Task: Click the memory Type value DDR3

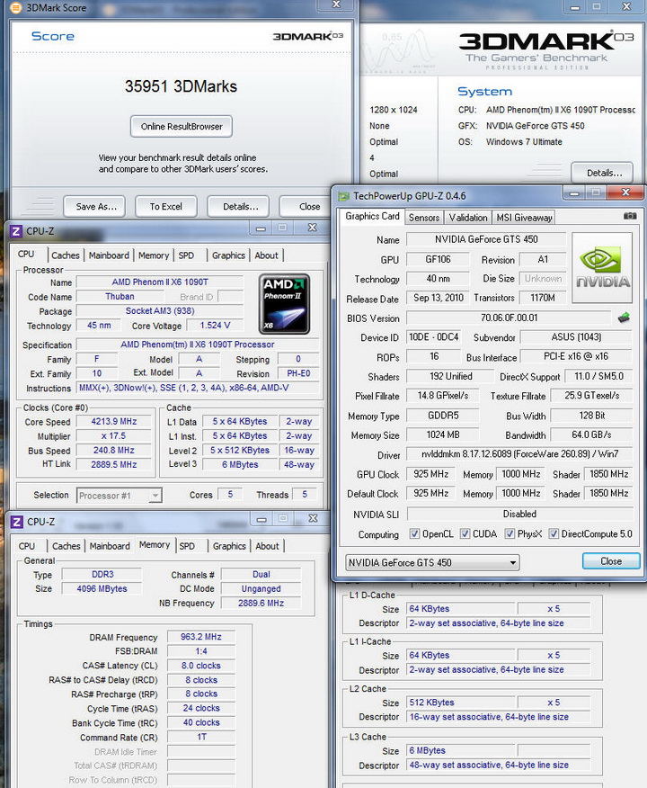Action: 102,574
